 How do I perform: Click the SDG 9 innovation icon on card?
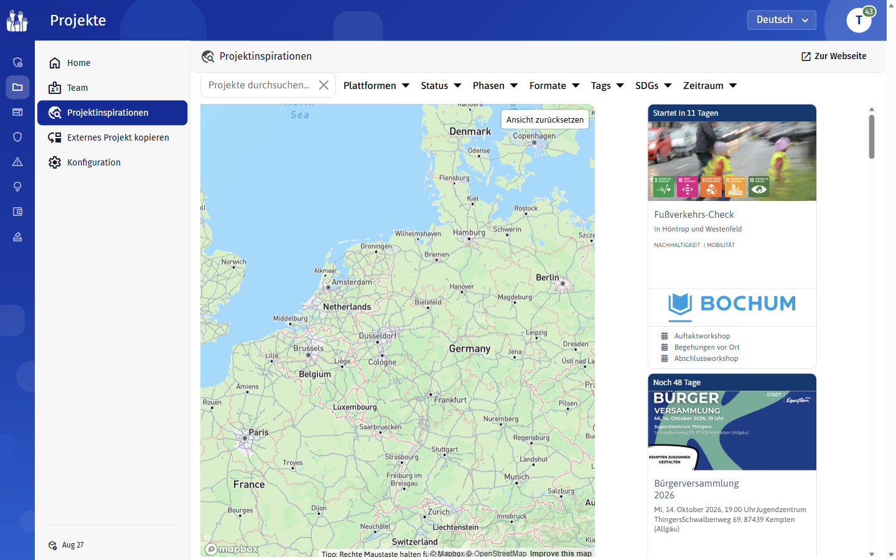coord(711,187)
